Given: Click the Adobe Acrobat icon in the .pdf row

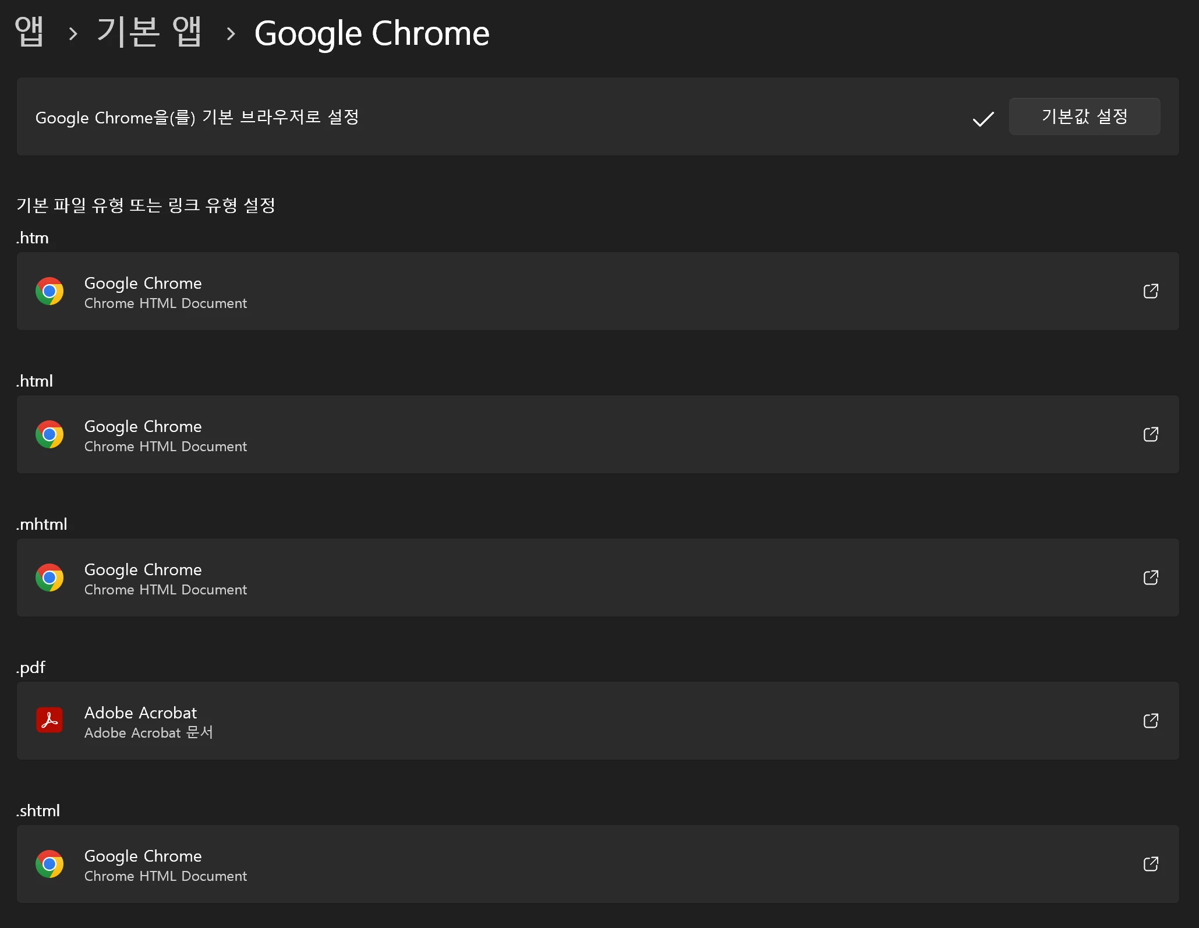Looking at the screenshot, I should pos(49,720).
